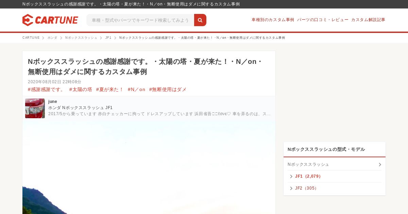The width and height of the screenshot is (408, 214).
Task: Click the breadcrumb arrow after ホンダ
Action: [x=62, y=38]
